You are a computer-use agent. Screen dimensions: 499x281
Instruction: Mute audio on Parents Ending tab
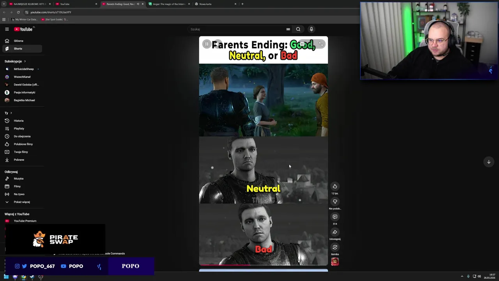pyautogui.click(x=138, y=4)
